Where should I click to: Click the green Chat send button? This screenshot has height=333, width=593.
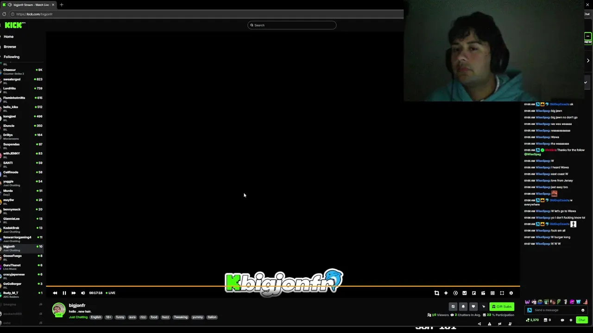(582, 320)
